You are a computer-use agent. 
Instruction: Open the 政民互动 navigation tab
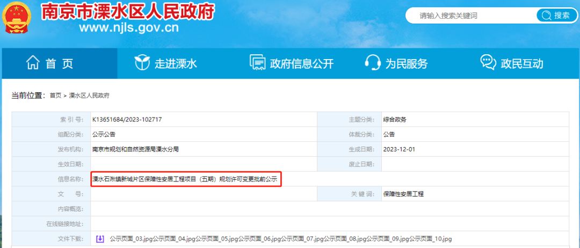(x=512, y=63)
